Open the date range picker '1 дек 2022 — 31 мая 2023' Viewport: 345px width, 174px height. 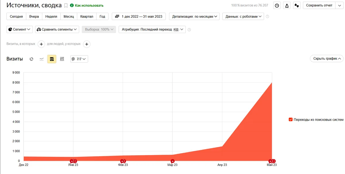click(139, 16)
